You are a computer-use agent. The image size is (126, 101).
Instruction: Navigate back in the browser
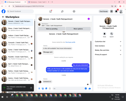coord(2,6)
